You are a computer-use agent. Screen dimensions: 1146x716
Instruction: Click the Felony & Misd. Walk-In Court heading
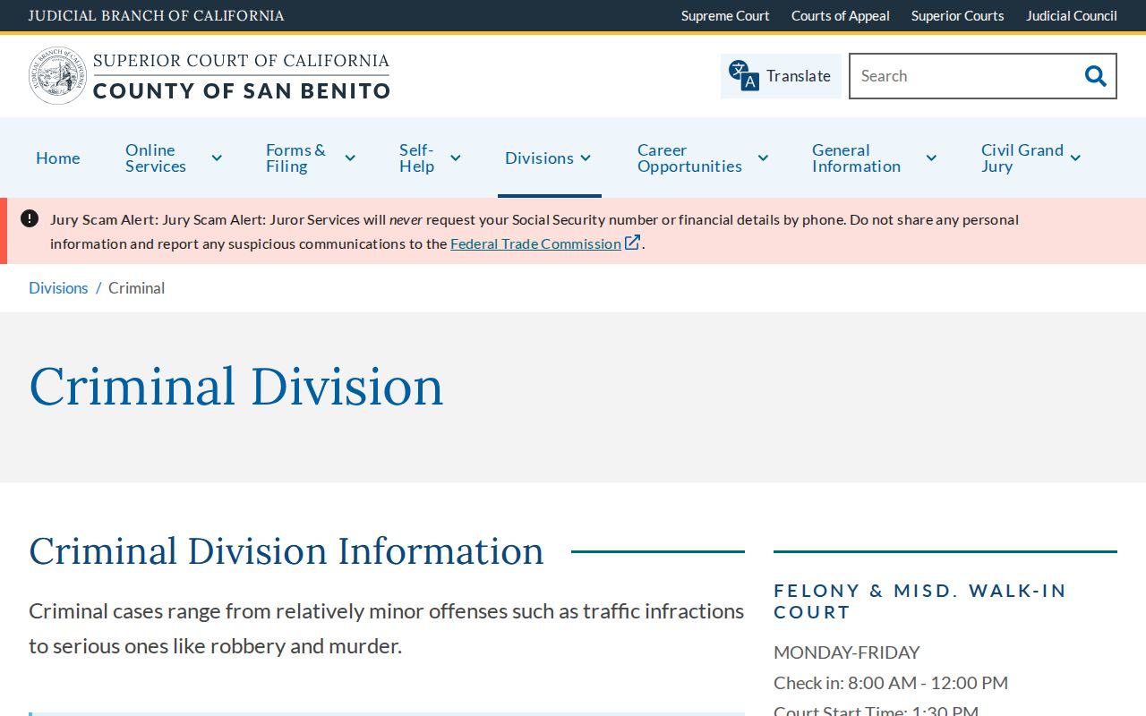click(x=920, y=601)
